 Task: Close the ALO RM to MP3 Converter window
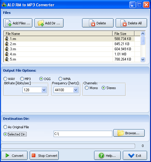tap(146, 5)
